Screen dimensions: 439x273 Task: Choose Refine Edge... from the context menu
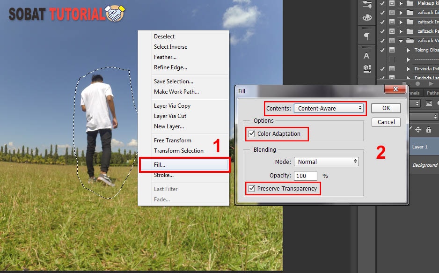[183, 67]
